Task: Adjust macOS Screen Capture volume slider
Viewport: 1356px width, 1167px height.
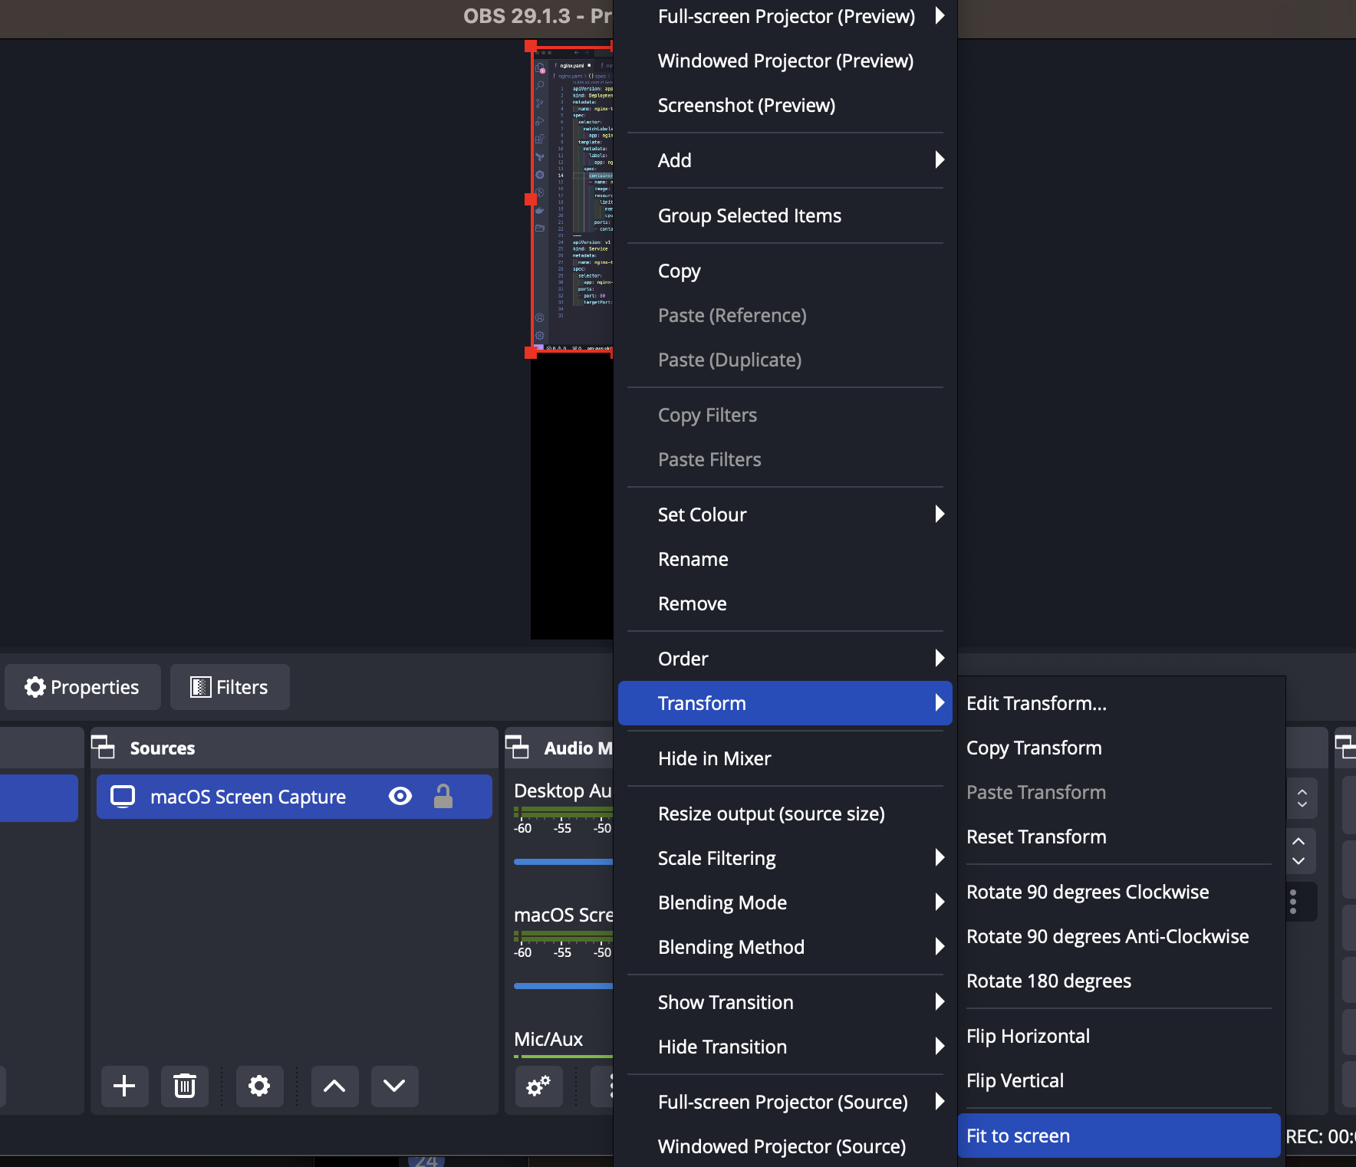Action: coord(564,986)
